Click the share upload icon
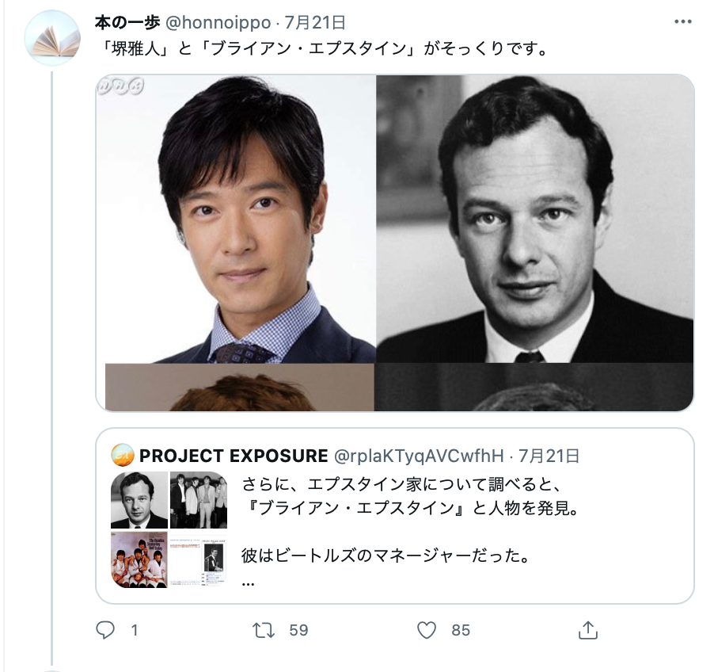 click(x=587, y=630)
